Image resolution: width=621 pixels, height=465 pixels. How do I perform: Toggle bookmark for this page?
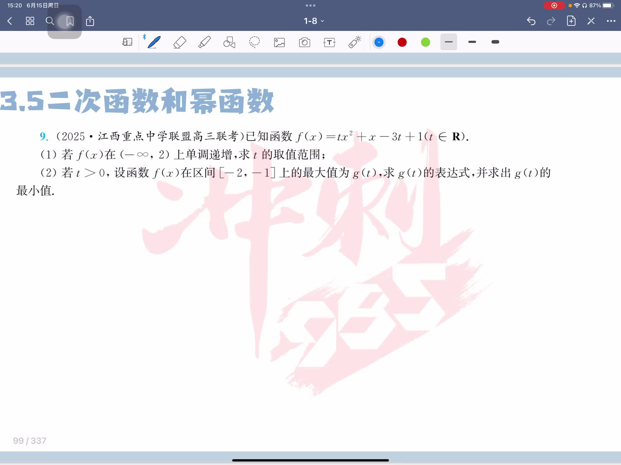pos(70,21)
